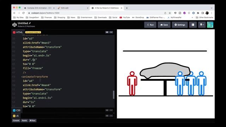Open the Extensions puzzle icon
Image resolution: width=226 pixels, height=127 pixels.
click(x=198, y=13)
